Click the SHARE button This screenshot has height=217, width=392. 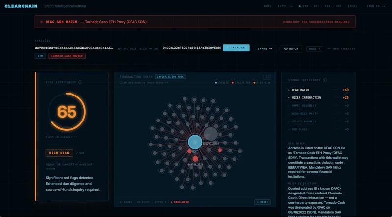pyautogui.click(x=265, y=49)
